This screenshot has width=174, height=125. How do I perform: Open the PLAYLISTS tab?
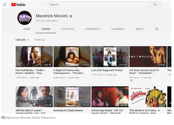pyautogui.click(x=68, y=29)
